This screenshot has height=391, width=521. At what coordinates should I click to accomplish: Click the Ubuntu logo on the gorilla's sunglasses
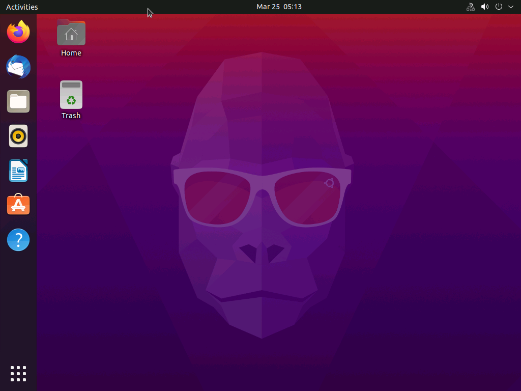click(329, 183)
